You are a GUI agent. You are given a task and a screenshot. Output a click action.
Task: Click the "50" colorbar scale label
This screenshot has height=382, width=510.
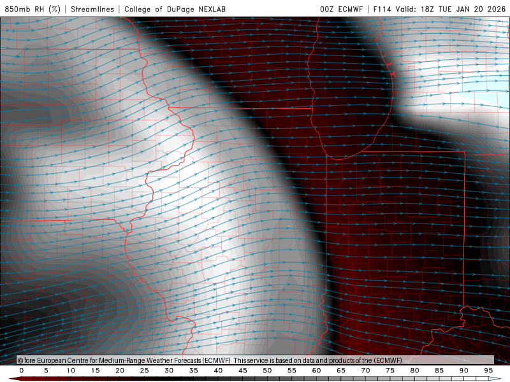[267, 371]
